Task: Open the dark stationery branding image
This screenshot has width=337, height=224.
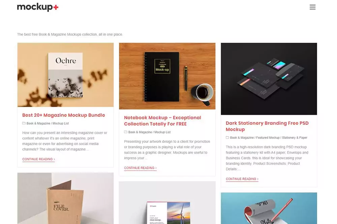Action: coord(269,79)
